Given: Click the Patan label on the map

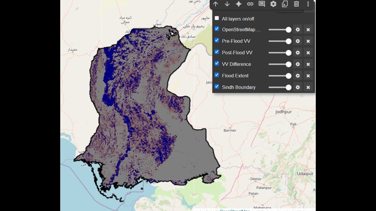Looking at the screenshot, I should (x=253, y=193).
